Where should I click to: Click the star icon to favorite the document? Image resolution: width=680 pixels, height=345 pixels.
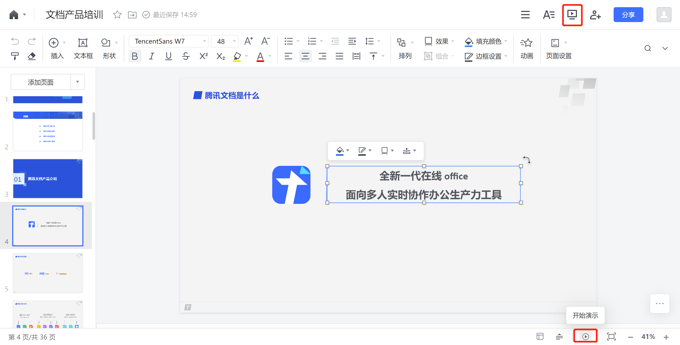coord(117,15)
